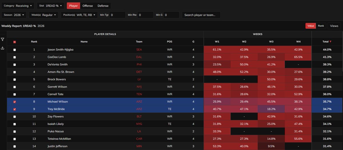Viewport: 343px width, 150px height.
Task: Switch to the Player tab
Action: (73, 6)
